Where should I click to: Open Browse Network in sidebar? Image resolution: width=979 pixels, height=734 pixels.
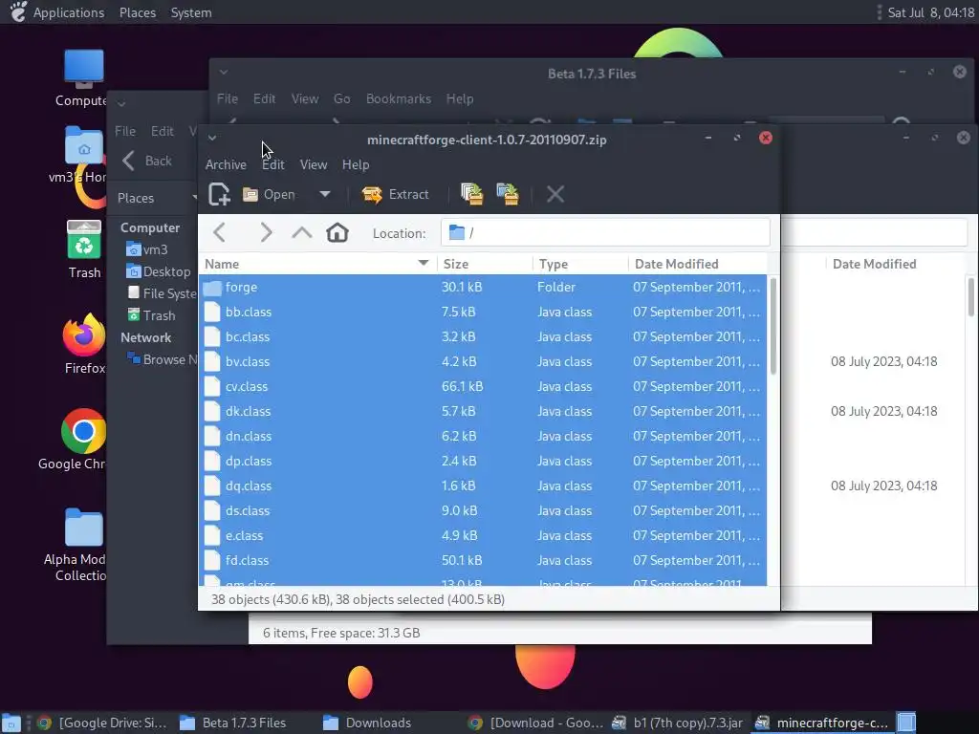click(161, 359)
